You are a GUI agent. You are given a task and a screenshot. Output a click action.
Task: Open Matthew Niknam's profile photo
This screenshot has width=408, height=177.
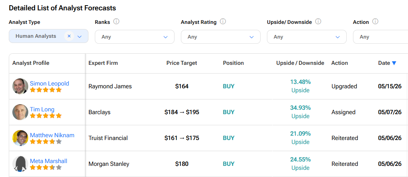click(20, 138)
